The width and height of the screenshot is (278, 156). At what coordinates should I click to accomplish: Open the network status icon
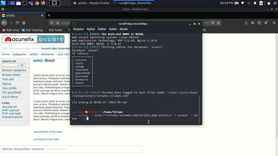click(242, 3)
